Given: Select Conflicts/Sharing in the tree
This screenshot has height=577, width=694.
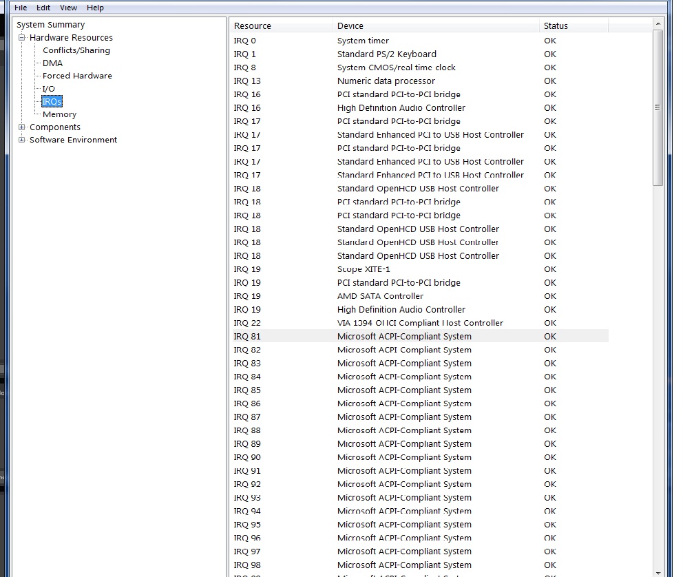Looking at the screenshot, I should pyautogui.click(x=76, y=50).
